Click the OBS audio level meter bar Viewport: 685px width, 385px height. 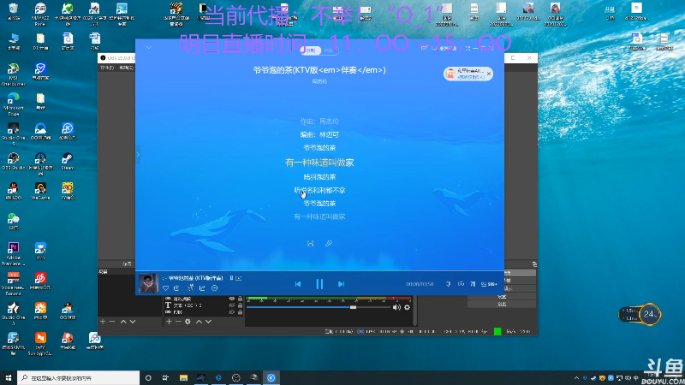329,299
